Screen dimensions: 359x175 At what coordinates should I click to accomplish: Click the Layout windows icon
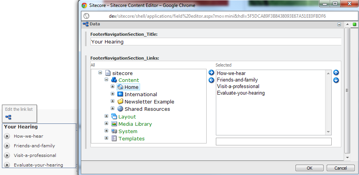pos(114,117)
